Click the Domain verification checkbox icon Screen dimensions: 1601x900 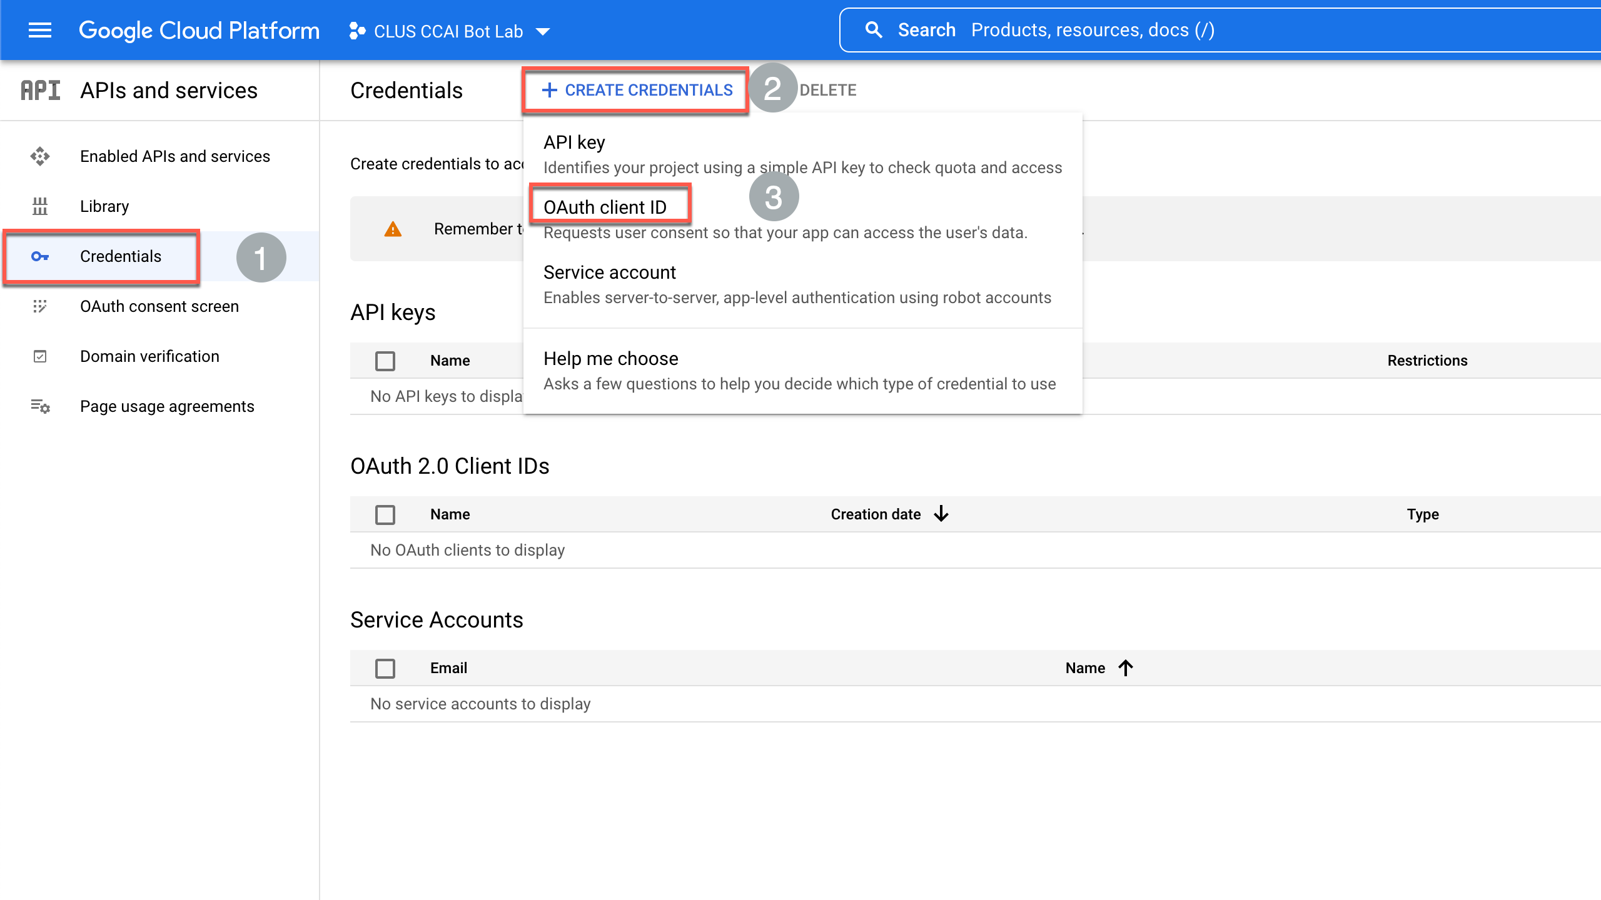pyautogui.click(x=40, y=356)
